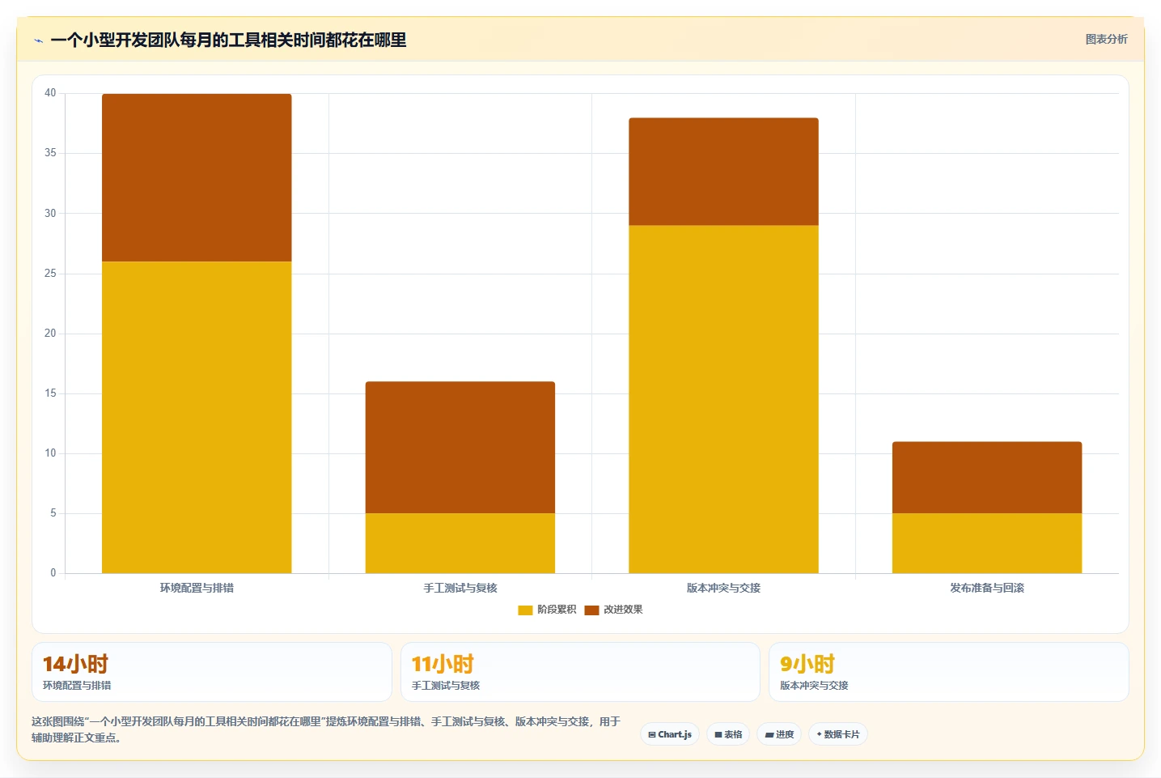
Task: Click the y-axis value 40
Action: pyautogui.click(x=50, y=93)
